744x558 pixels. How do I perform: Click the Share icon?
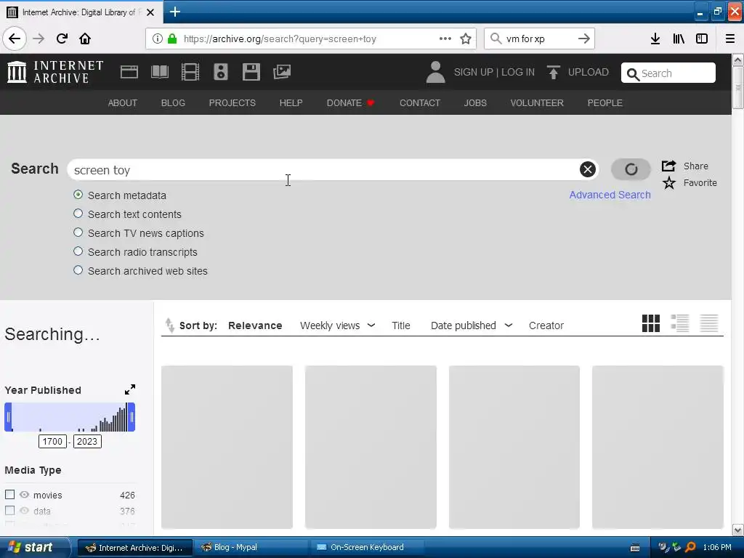(x=669, y=166)
